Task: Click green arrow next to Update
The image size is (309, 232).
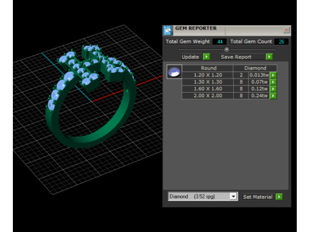Action: click(207, 57)
